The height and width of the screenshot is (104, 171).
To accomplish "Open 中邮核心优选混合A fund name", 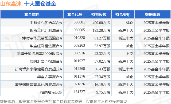I will pyautogui.click(x=46, y=23).
